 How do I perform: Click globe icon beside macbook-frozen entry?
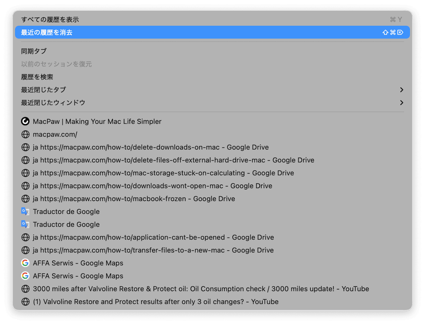click(25, 199)
